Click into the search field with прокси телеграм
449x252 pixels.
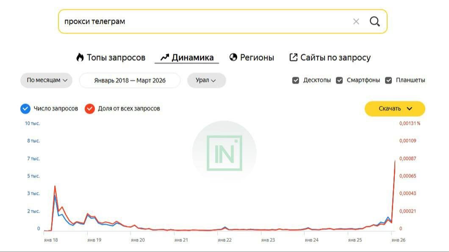click(x=203, y=22)
